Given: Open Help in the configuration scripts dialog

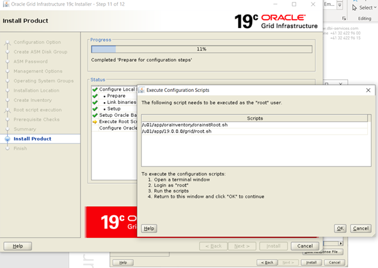Looking at the screenshot, I should [x=149, y=228].
